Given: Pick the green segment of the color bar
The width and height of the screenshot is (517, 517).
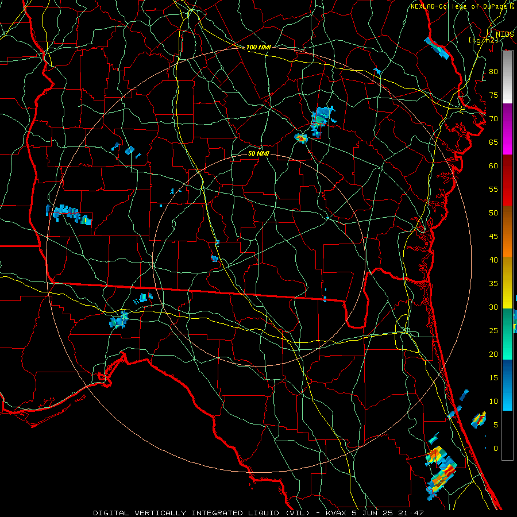Looking at the screenshot, I should click(507, 334).
